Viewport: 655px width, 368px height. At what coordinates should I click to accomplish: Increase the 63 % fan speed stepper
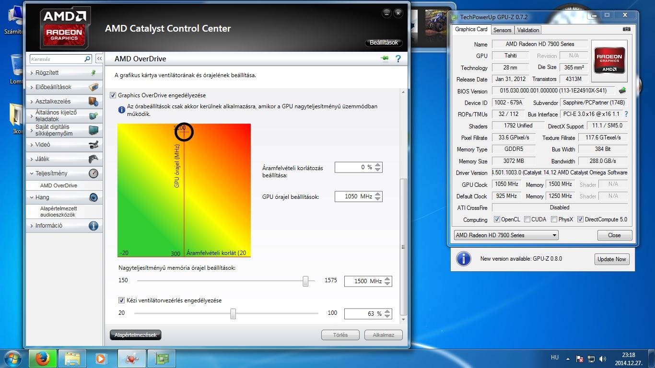pyautogui.click(x=387, y=311)
